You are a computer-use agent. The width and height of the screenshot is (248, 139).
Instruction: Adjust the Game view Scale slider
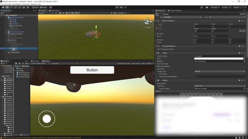[66, 63]
